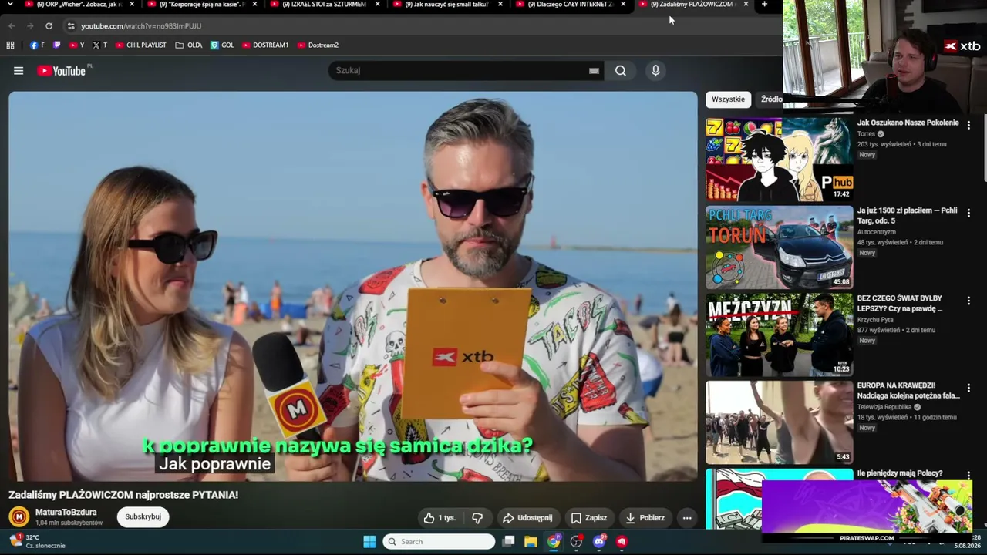Open the YouTube guide hamburger menu
Image resolution: width=987 pixels, height=555 pixels.
(x=19, y=71)
